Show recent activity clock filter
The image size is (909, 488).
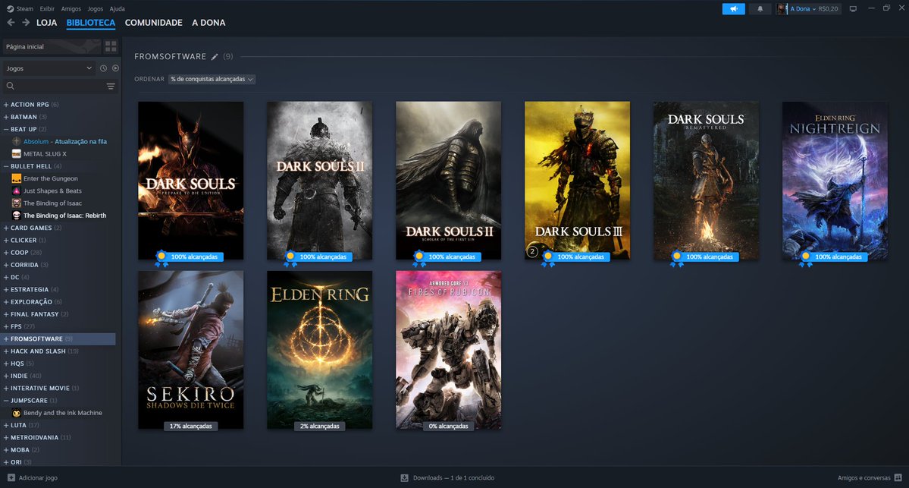[x=103, y=68]
